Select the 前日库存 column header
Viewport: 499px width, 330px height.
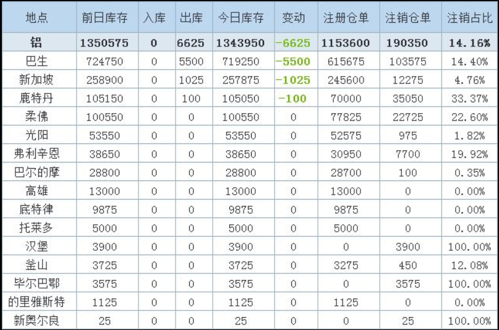(x=104, y=18)
